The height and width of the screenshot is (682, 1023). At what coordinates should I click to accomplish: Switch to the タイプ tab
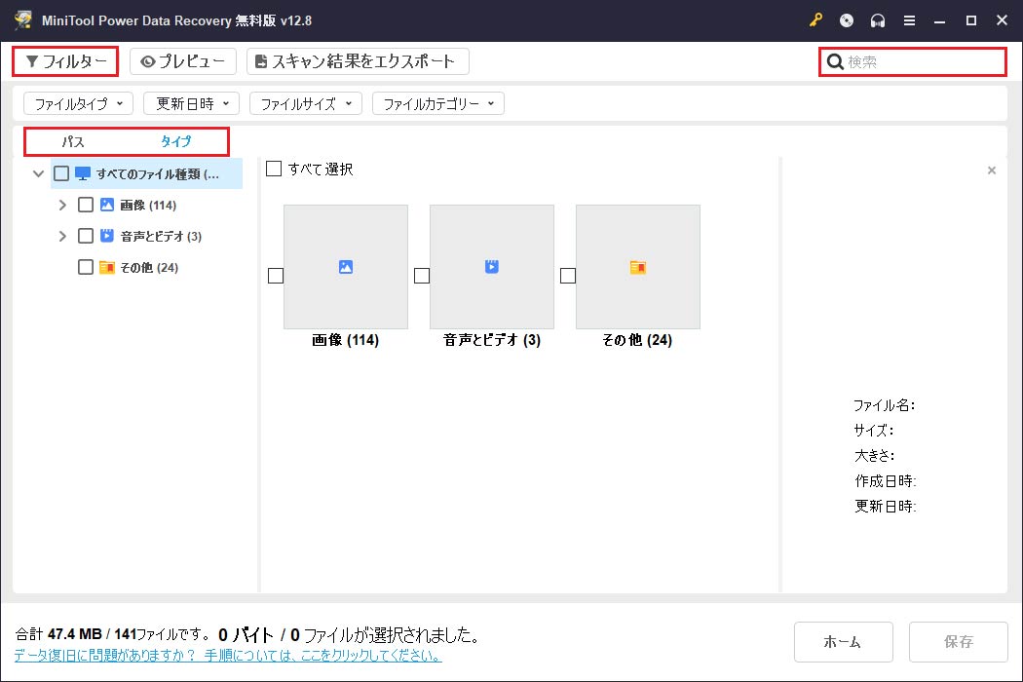[175, 141]
